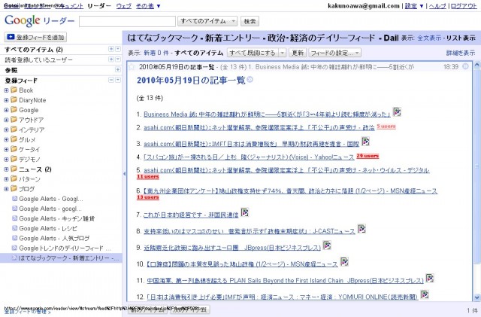This screenshot has width=481, height=317.
Task: Click the plus button on すべてのアイテム row
Action: [x=111, y=49]
